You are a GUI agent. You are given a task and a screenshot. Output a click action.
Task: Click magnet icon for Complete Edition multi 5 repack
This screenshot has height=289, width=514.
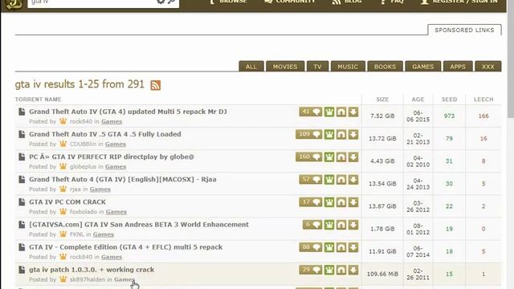coord(341,248)
